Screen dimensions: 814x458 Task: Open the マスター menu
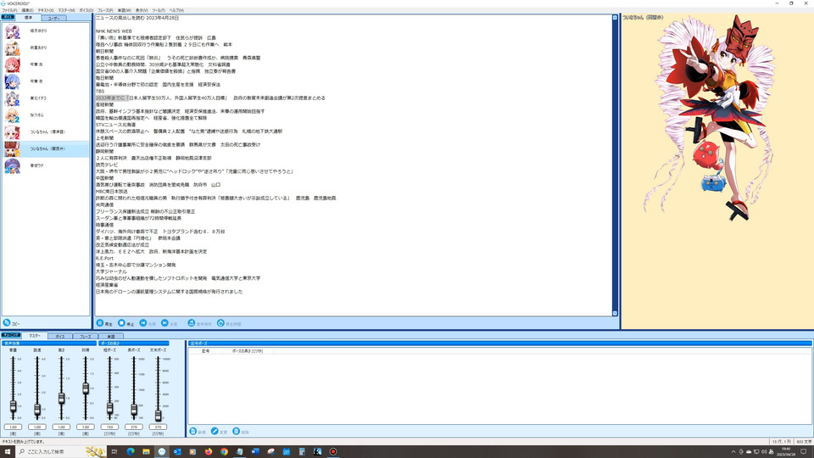[x=66, y=10]
